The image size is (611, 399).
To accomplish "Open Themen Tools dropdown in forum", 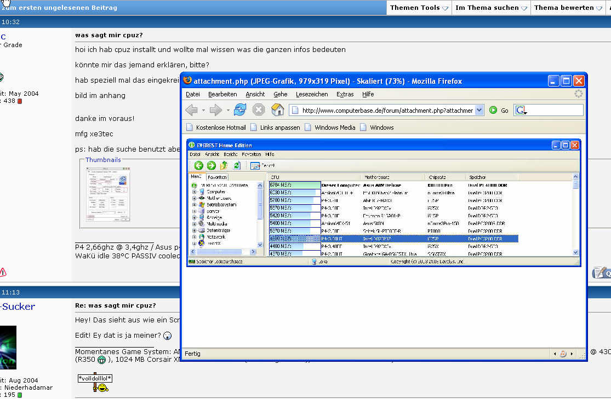I will 419,8.
